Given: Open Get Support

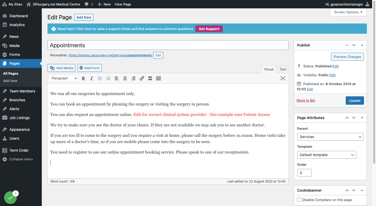Looking at the screenshot, I should 209,29.
